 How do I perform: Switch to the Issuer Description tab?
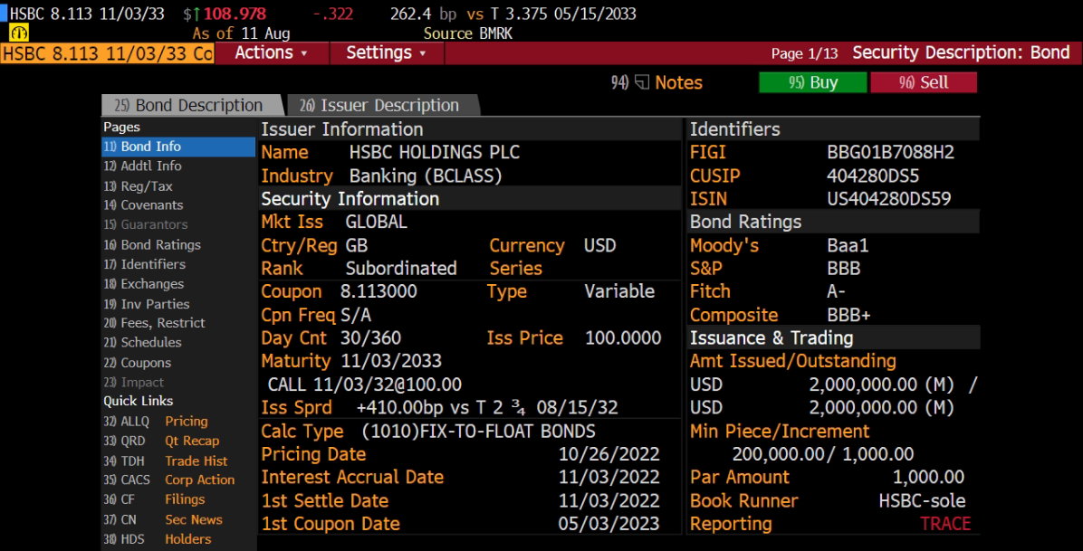click(x=381, y=105)
